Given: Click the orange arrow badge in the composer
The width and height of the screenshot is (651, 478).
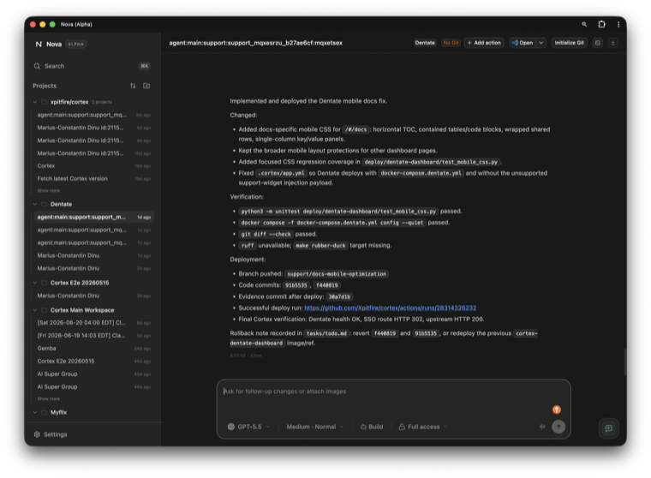Looking at the screenshot, I should click(x=556, y=409).
